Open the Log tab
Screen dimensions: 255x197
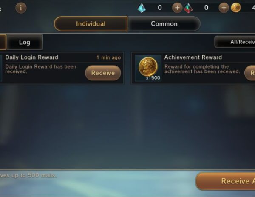point(25,42)
